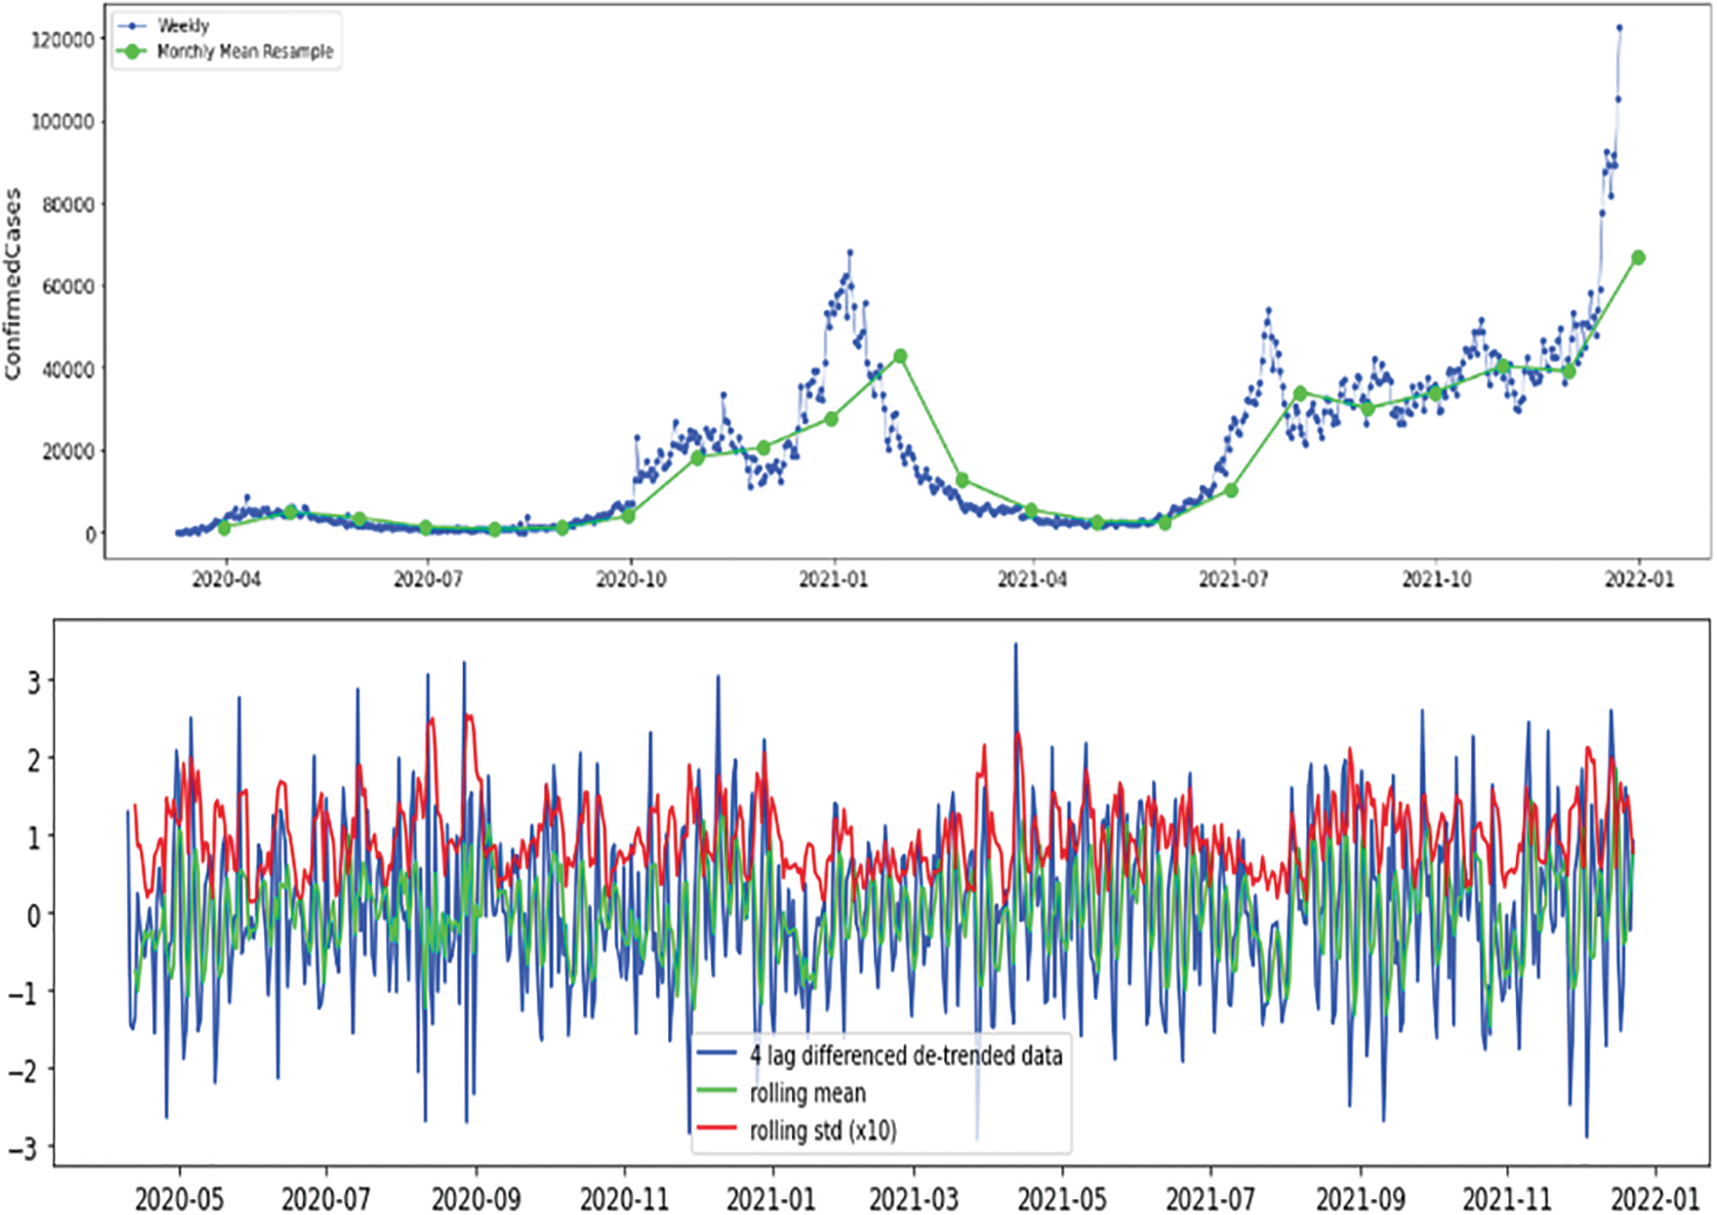Click the 'rolling std (x10)' legend text
Screen dimensions: 1717x1215
coord(823,1131)
